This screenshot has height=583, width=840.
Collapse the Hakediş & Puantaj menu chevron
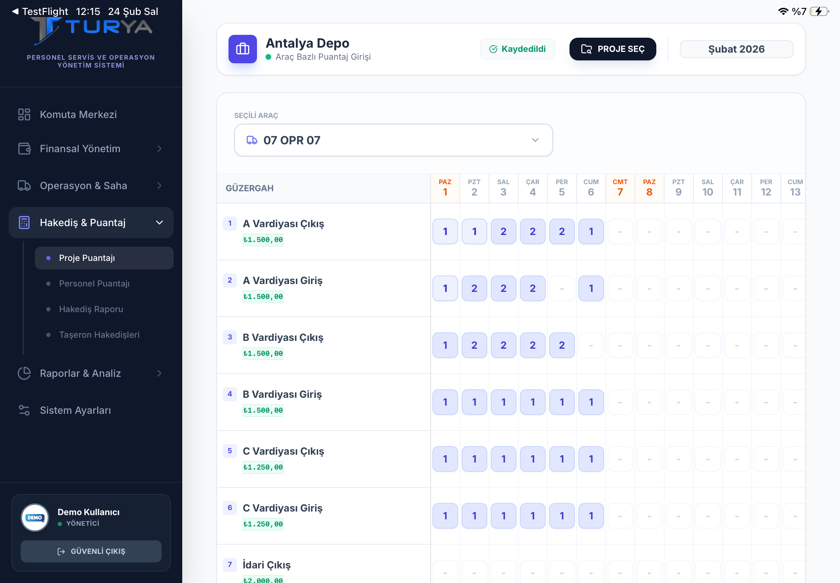[x=159, y=223]
